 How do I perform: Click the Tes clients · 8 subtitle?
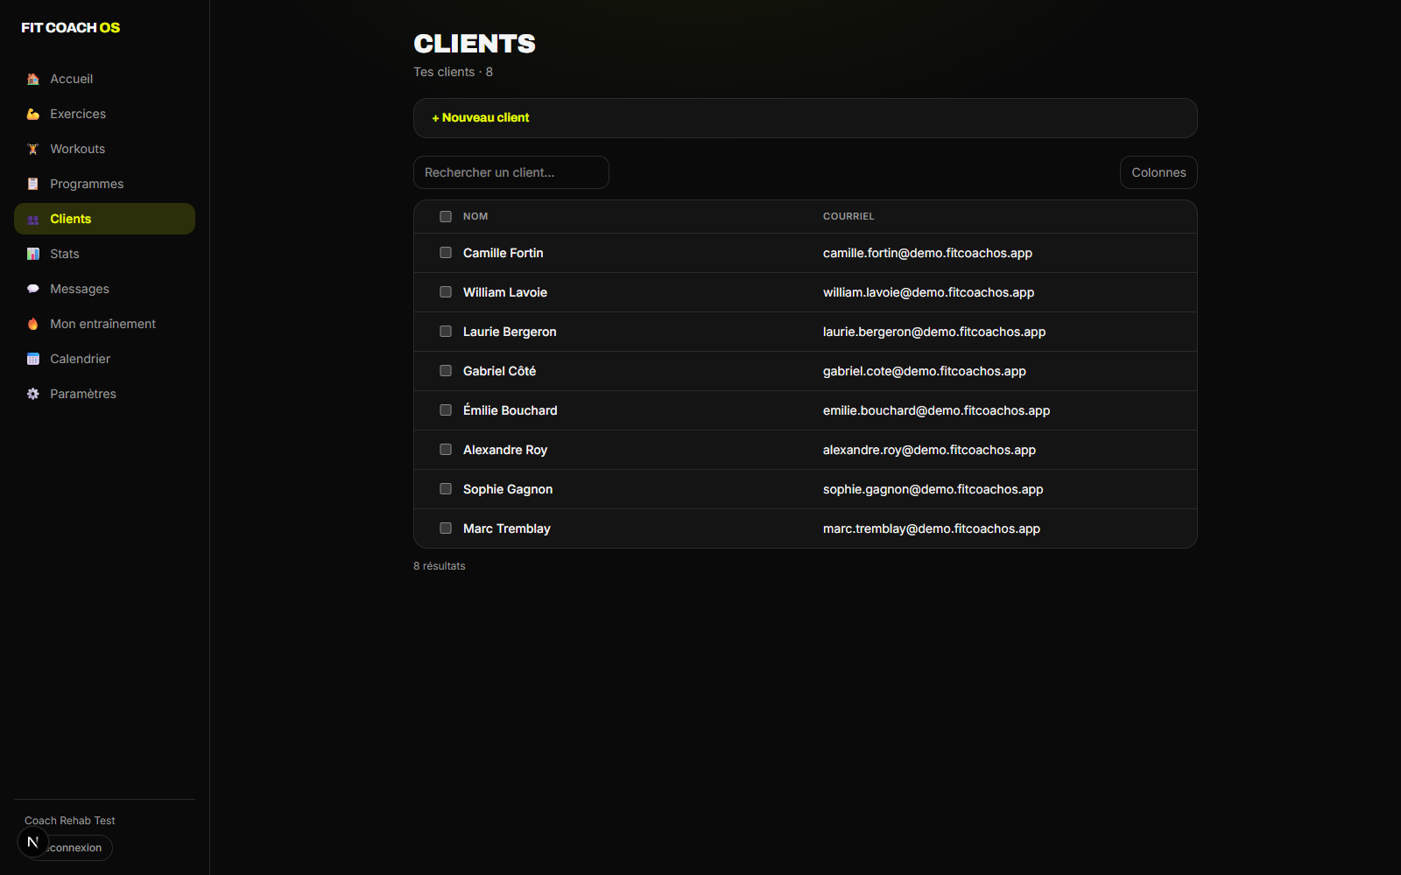[454, 72]
